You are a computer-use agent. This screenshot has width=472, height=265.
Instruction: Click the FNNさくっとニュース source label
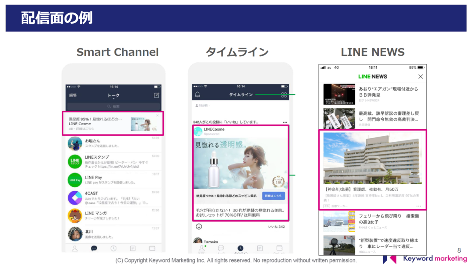pyautogui.click(x=373, y=228)
